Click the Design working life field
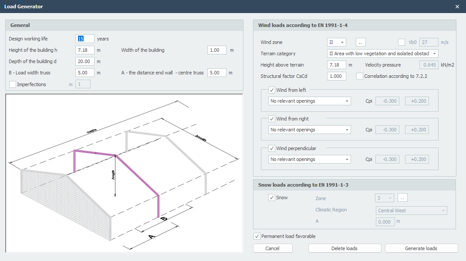The height and width of the screenshot is (261, 466). click(x=85, y=39)
